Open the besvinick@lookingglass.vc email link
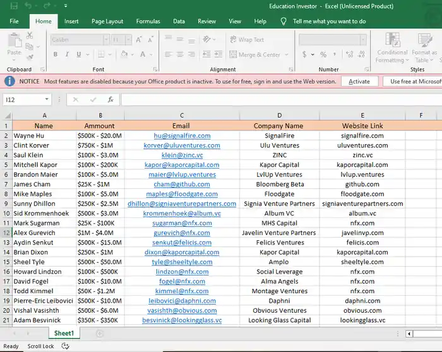Image resolution: width=442 pixels, height=352 pixels. click(x=182, y=320)
